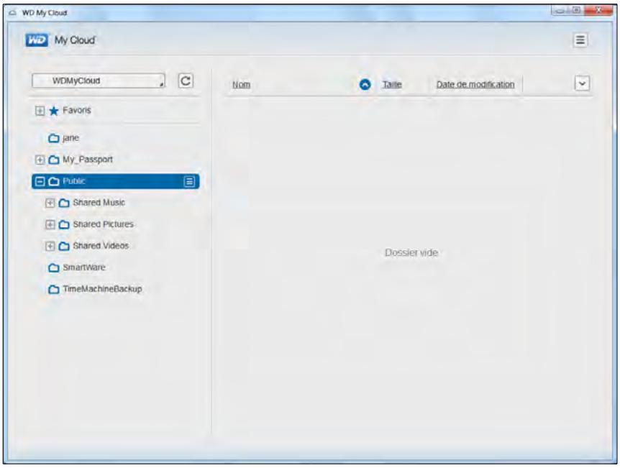Select the Shared Videos folder
Image resolution: width=620 pixels, height=468 pixels.
101,245
